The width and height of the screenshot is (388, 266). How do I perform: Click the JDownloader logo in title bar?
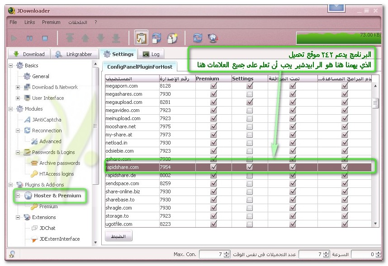tap(11, 11)
